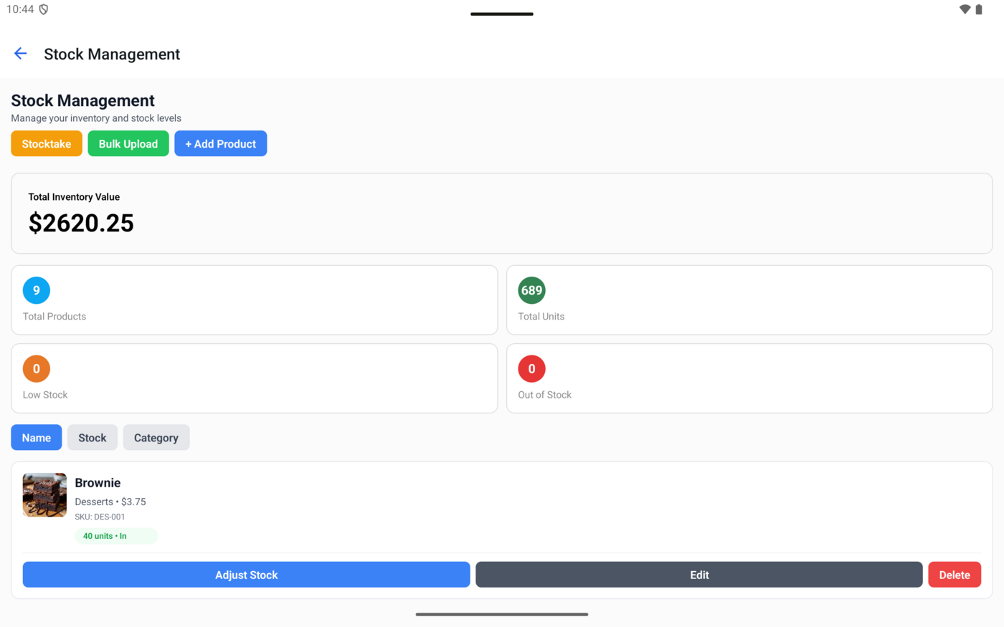Tap the blue Total Products count badge

click(x=37, y=290)
